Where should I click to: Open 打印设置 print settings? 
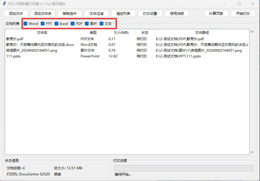(150, 13)
